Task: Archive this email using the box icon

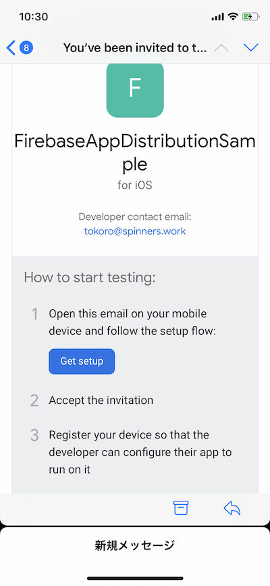Action: pyautogui.click(x=181, y=508)
